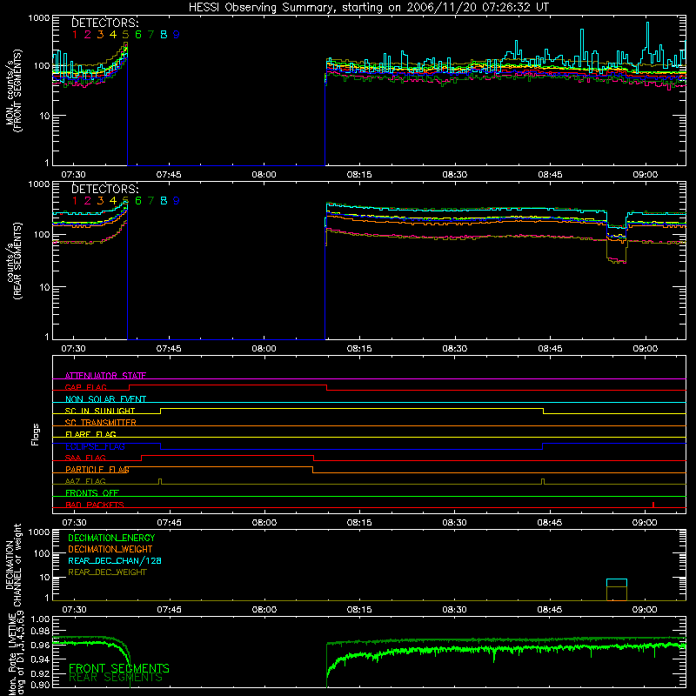
Task: Click detector 6 in front segments legend
Action: [x=138, y=35]
